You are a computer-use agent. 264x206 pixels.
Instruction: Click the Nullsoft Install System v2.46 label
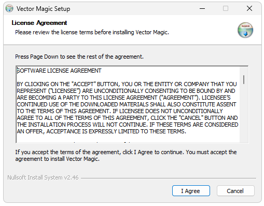click(x=43, y=177)
